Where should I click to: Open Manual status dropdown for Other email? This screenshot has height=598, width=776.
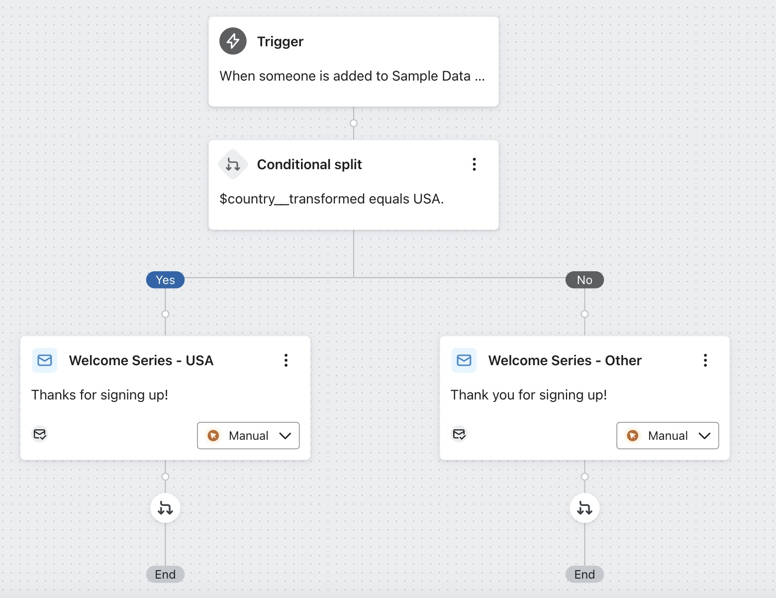[x=668, y=436]
